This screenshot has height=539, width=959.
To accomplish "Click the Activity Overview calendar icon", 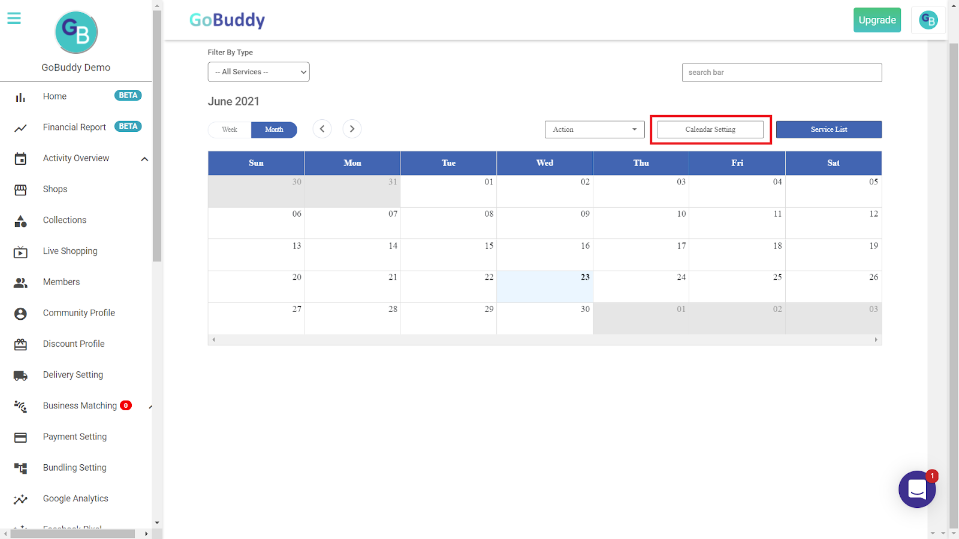I will 20,159.
